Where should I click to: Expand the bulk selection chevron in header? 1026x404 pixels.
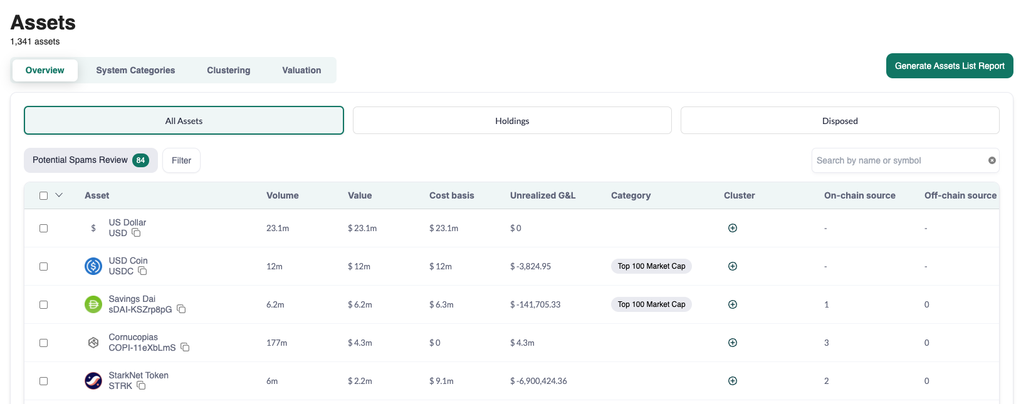pos(59,195)
